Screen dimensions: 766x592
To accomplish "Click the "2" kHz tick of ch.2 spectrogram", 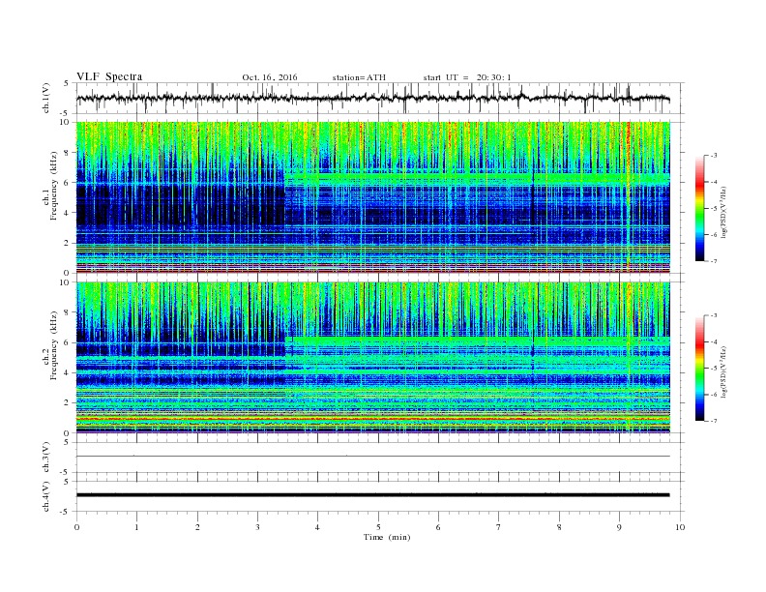I will pos(66,403).
